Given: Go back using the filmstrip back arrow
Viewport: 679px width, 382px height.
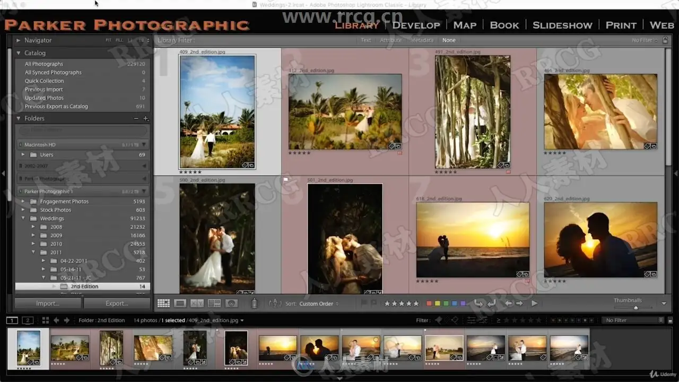Looking at the screenshot, I should click(x=57, y=320).
